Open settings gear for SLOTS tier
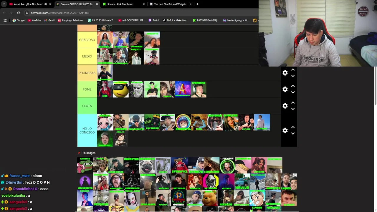Viewport: 377px width, 212px height. click(x=285, y=106)
